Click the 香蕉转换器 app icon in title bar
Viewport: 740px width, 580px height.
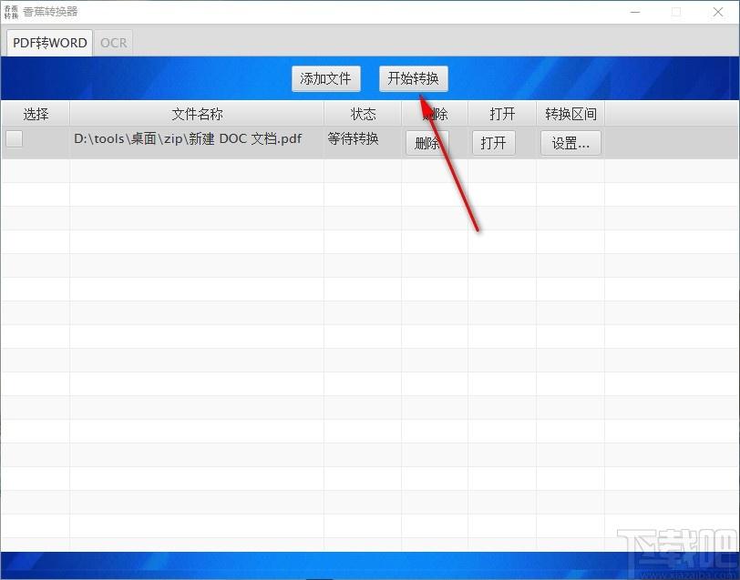[x=11, y=12]
